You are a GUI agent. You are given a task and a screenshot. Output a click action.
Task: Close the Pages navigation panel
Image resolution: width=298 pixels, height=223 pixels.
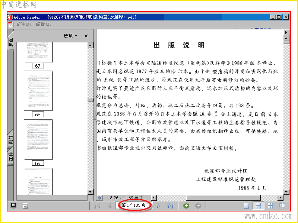tap(86, 36)
